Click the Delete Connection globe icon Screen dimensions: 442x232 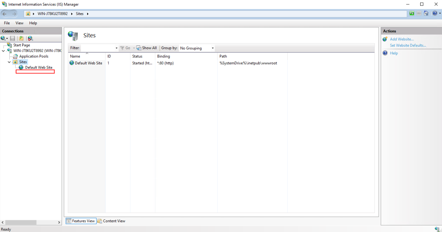click(x=30, y=38)
